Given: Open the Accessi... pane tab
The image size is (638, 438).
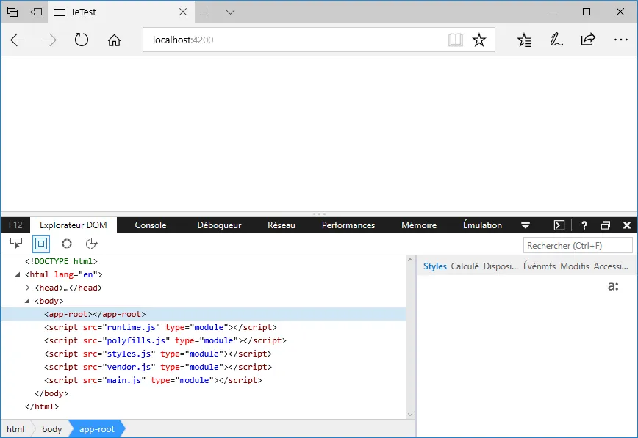Looking at the screenshot, I should pyautogui.click(x=611, y=266).
